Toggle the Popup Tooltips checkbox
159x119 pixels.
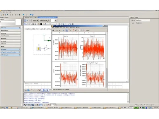coord(135,105)
